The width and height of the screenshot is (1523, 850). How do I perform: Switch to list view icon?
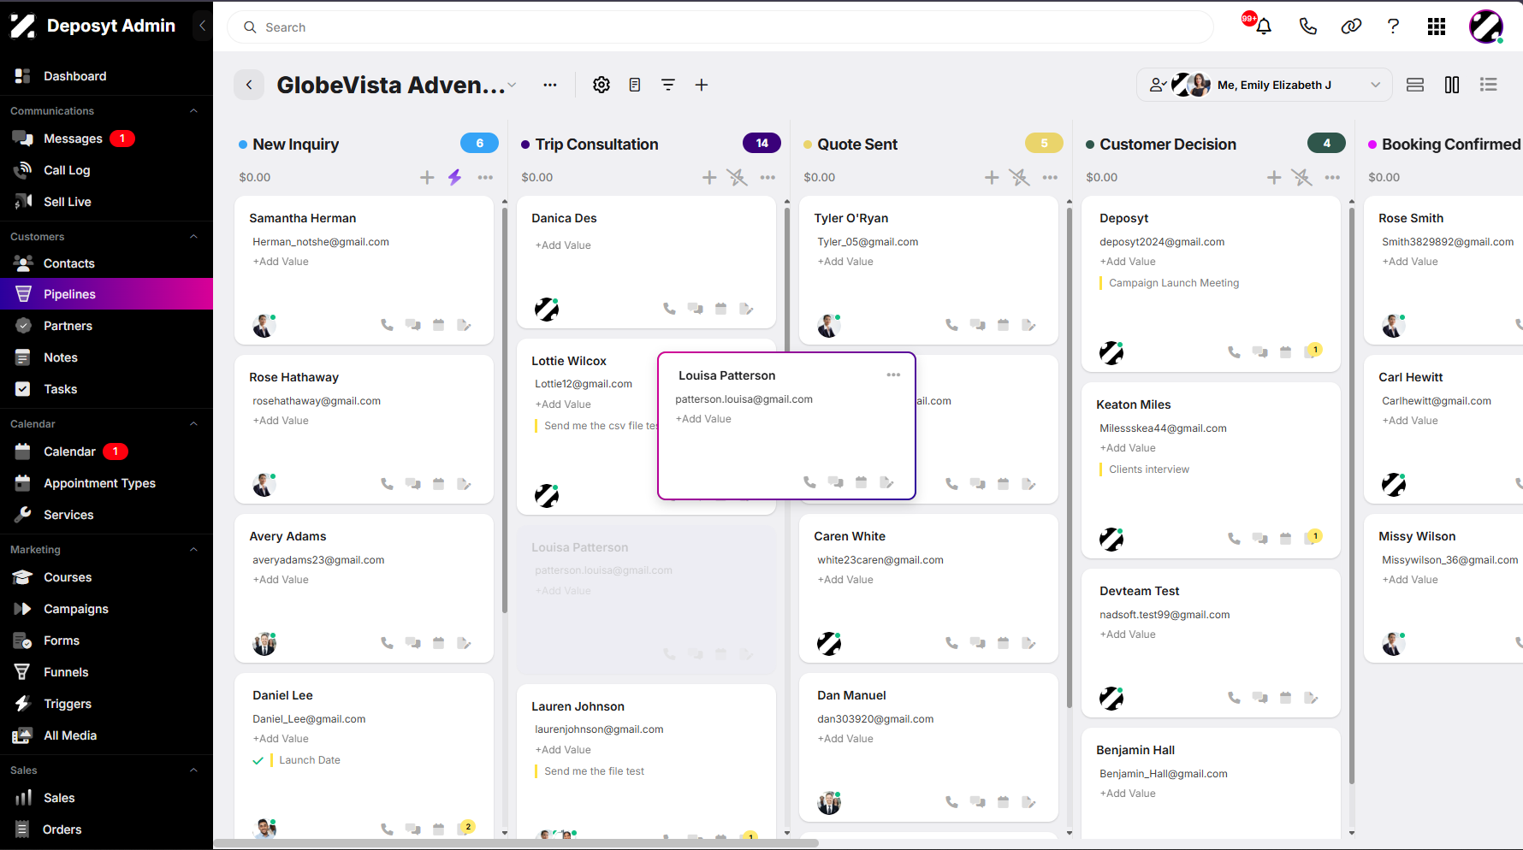[1489, 85]
